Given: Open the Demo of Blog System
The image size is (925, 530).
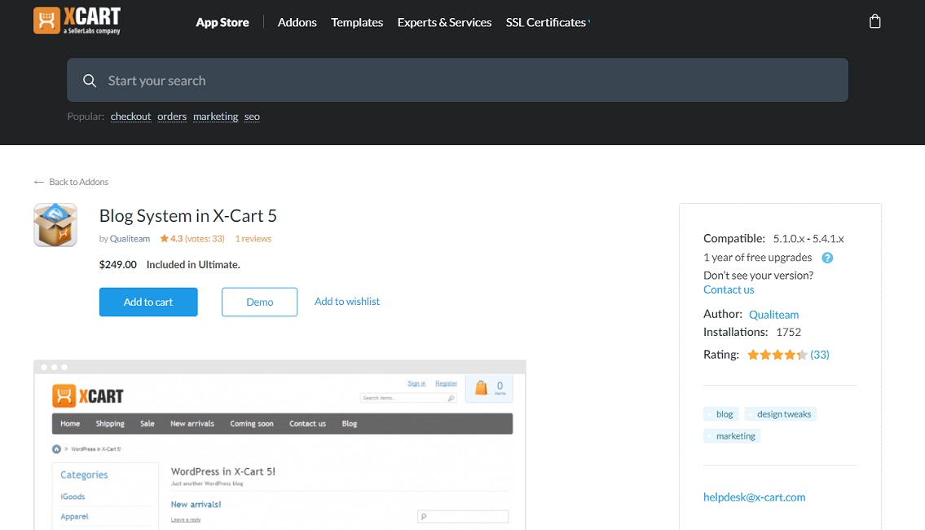Looking at the screenshot, I should (x=258, y=302).
